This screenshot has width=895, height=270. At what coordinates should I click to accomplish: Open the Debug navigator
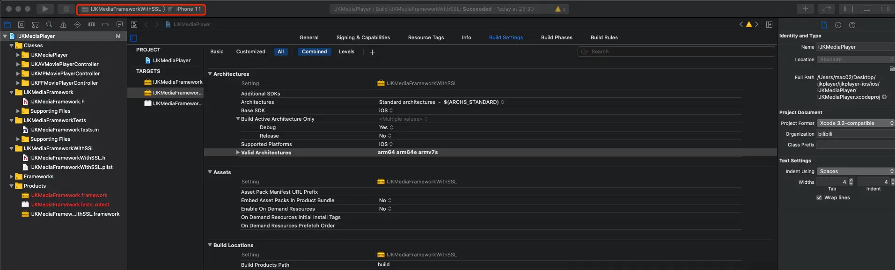91,24
